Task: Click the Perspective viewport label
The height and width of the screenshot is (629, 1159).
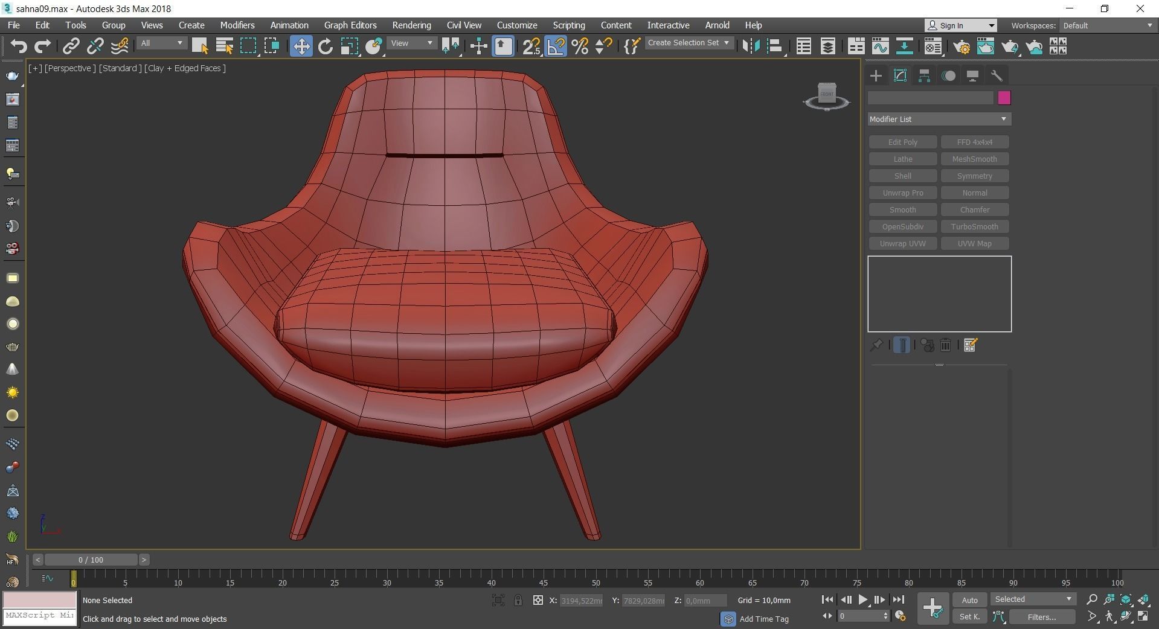Action: pos(70,68)
